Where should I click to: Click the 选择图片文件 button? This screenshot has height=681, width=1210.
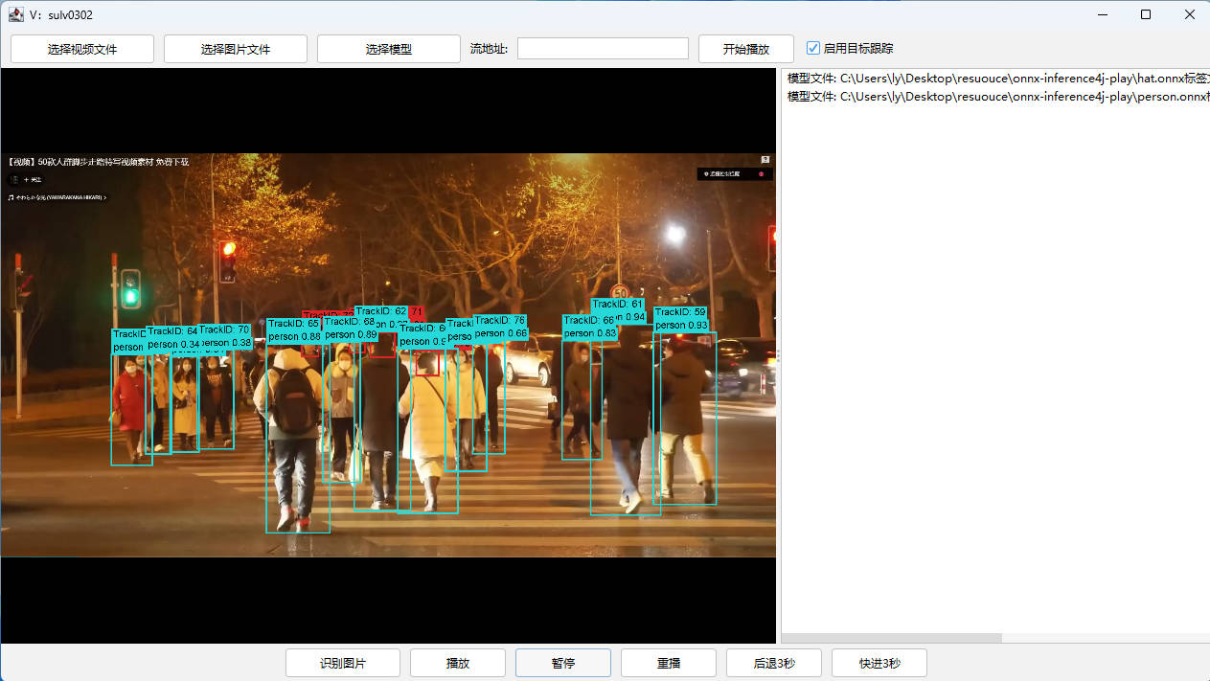(x=236, y=49)
